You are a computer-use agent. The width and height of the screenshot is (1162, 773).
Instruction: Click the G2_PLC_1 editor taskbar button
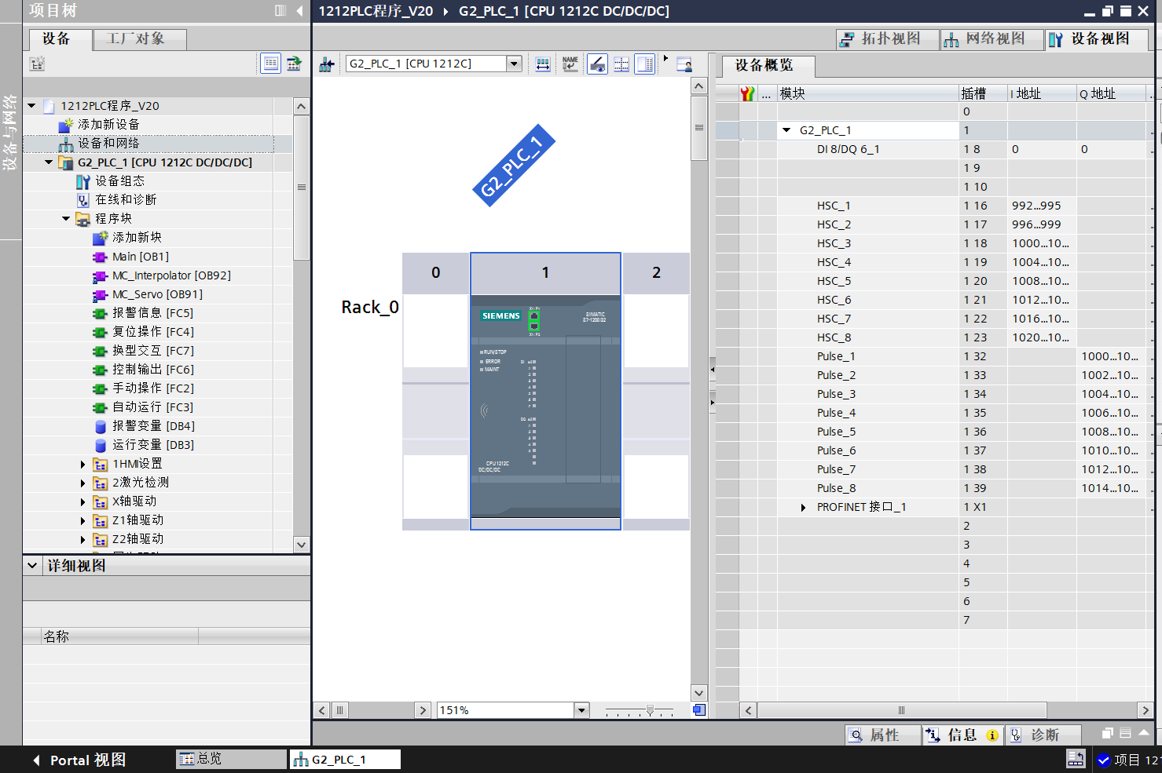[345, 759]
